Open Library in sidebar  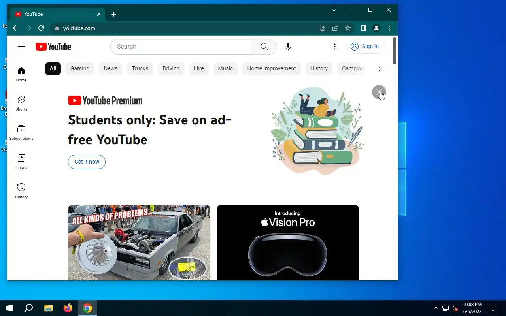[21, 162]
